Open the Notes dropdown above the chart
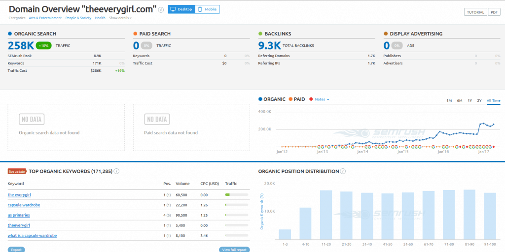The width and height of the screenshot is (505, 252). point(322,99)
